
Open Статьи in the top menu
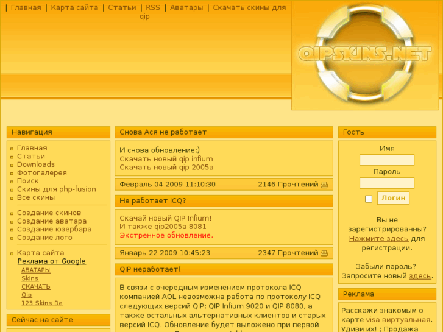point(122,8)
